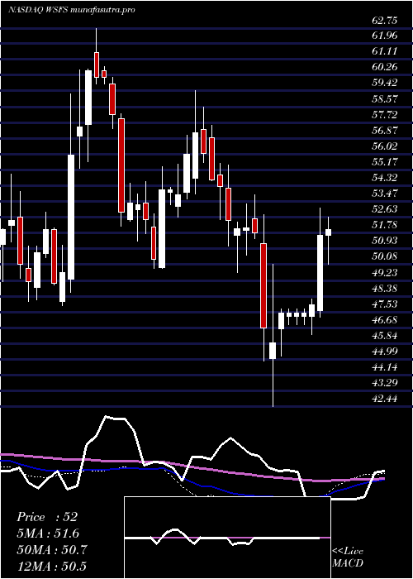Select the 47.53 price axis label

[x=385, y=304]
